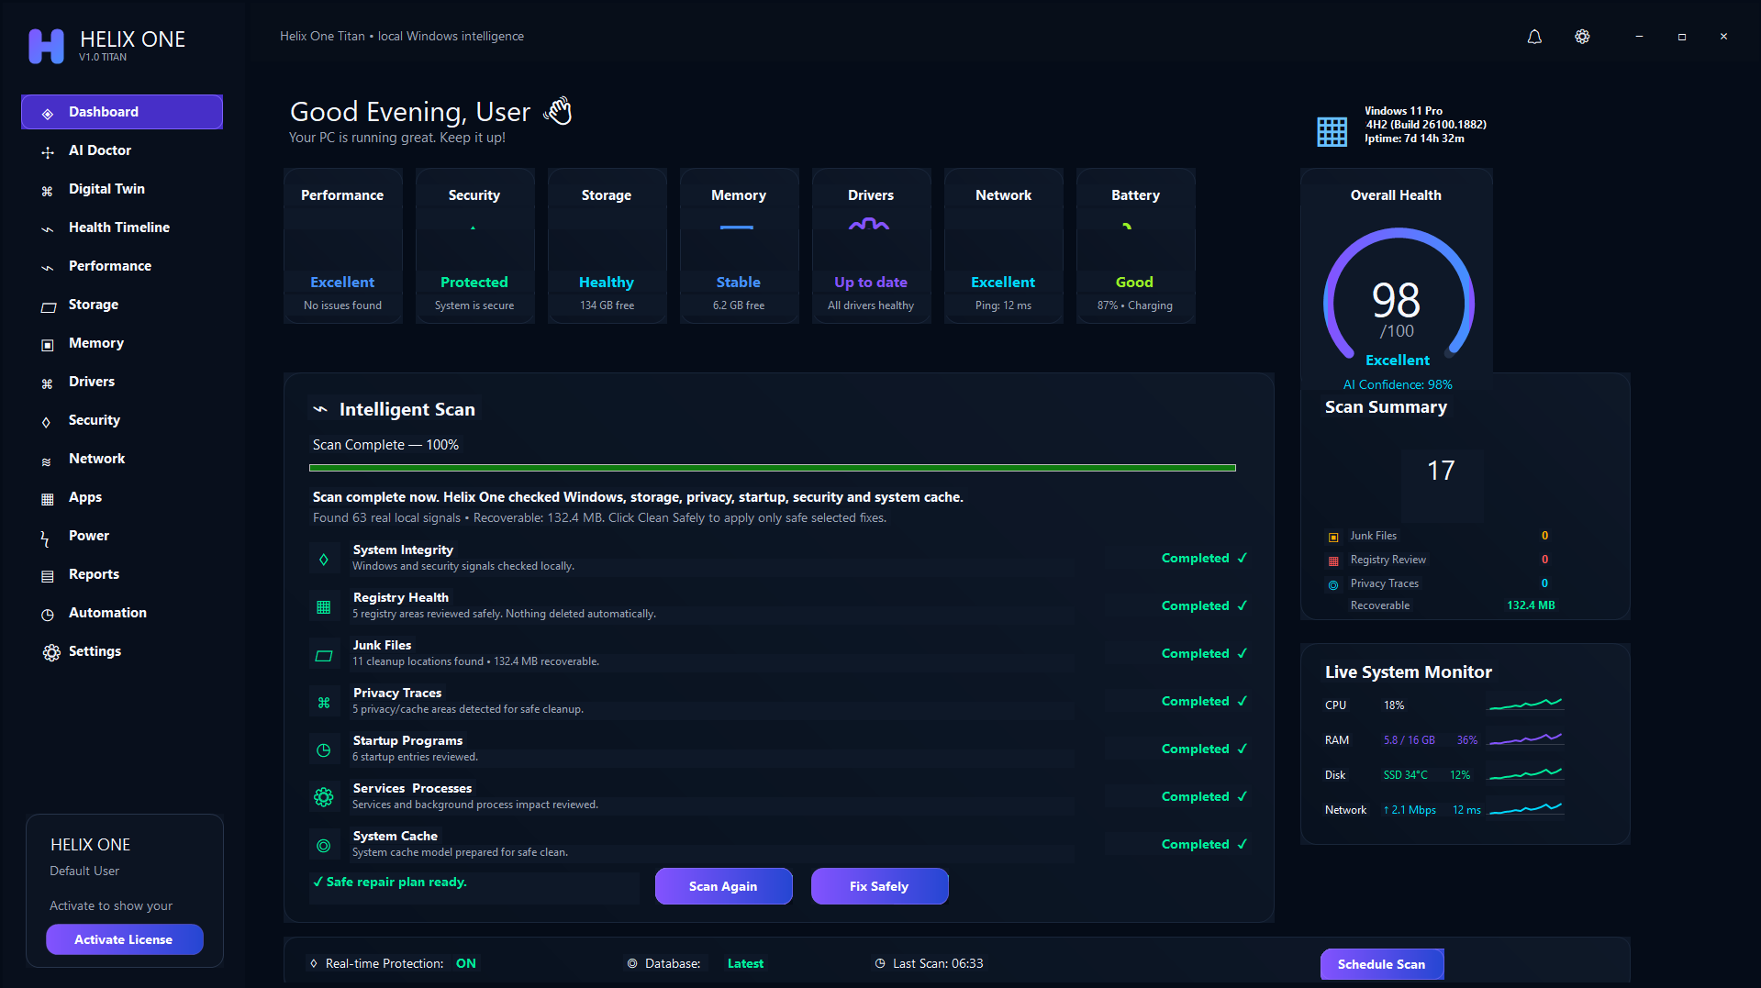Image resolution: width=1761 pixels, height=988 pixels.
Task: Open the Drivers sidebar section
Action: pyautogui.click(x=122, y=382)
